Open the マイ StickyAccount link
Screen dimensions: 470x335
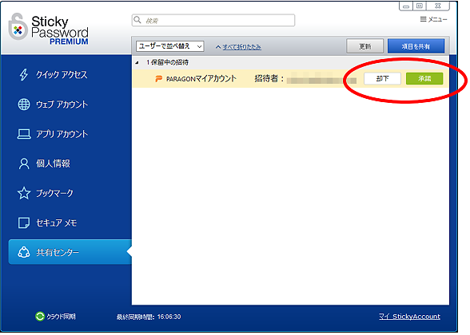click(x=409, y=317)
